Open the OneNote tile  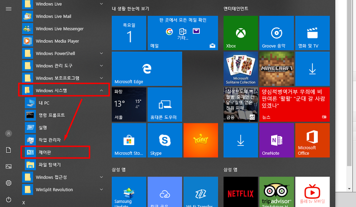click(x=277, y=140)
